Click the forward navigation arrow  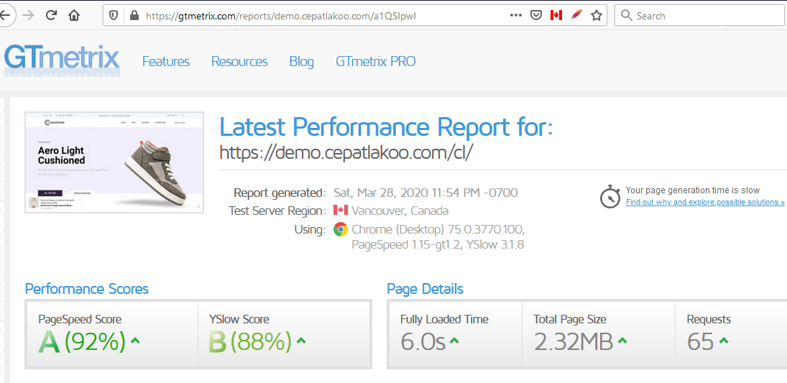(x=28, y=15)
